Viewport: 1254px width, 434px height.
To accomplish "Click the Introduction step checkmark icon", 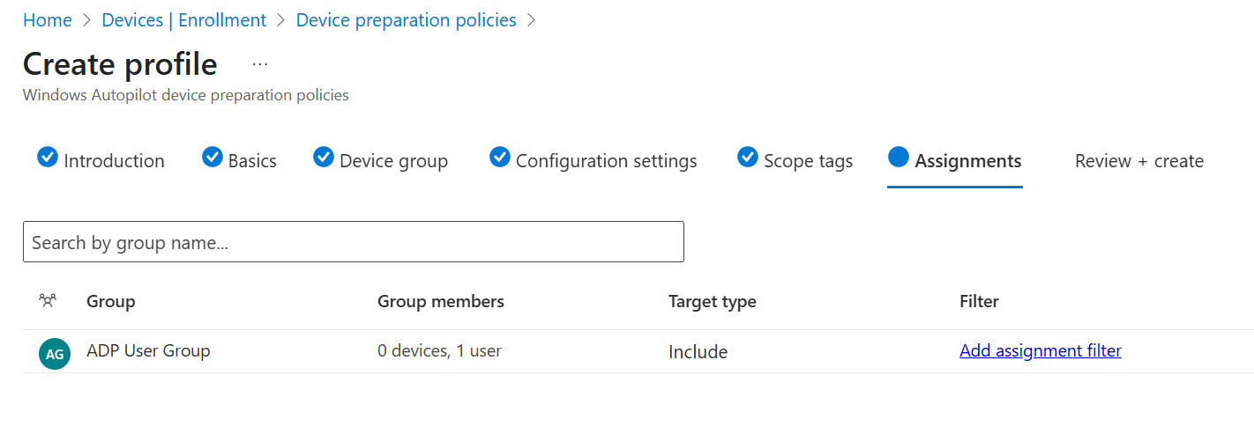I will [x=48, y=158].
